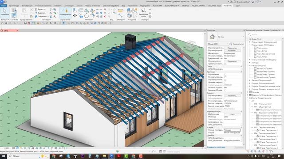Switch to Аннотации ribbon tab
The width and height of the screenshot is (284, 159).
(x=69, y=6)
